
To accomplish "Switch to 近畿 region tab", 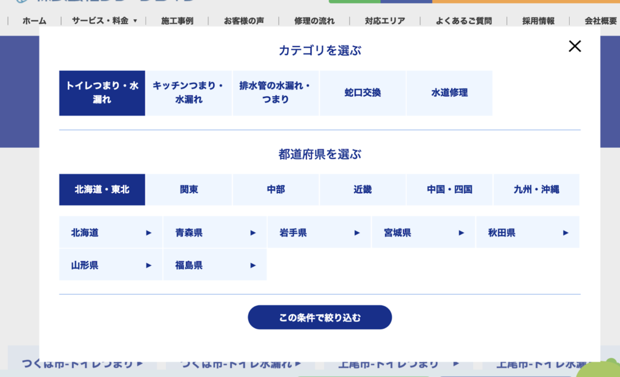I will point(363,189).
